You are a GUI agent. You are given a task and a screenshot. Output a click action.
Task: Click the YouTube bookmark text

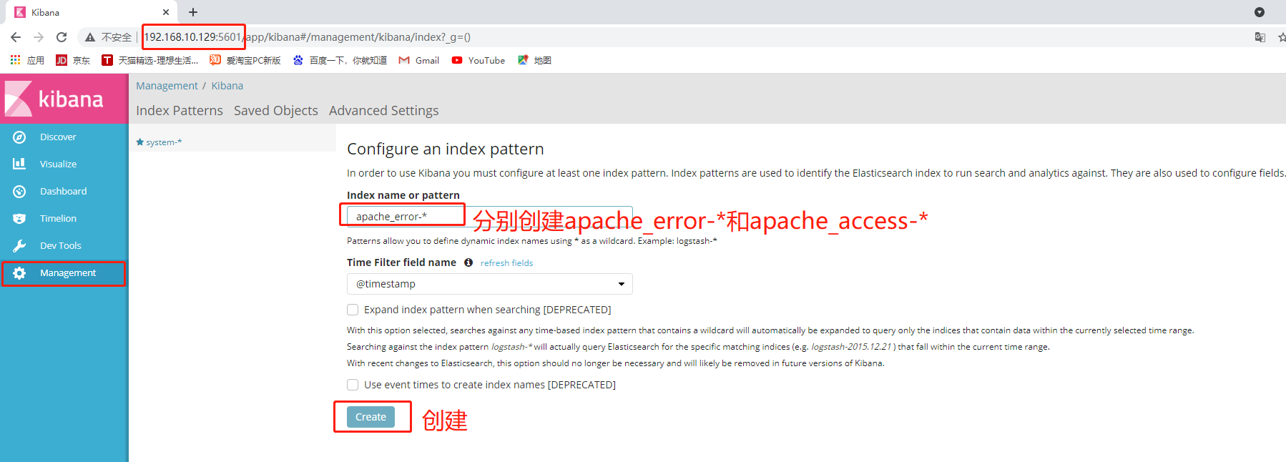pos(486,61)
